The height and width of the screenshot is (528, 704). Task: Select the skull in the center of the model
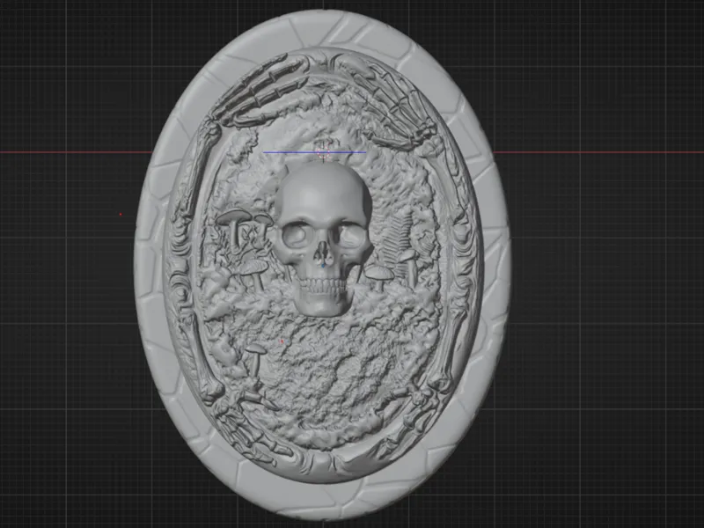tap(323, 239)
